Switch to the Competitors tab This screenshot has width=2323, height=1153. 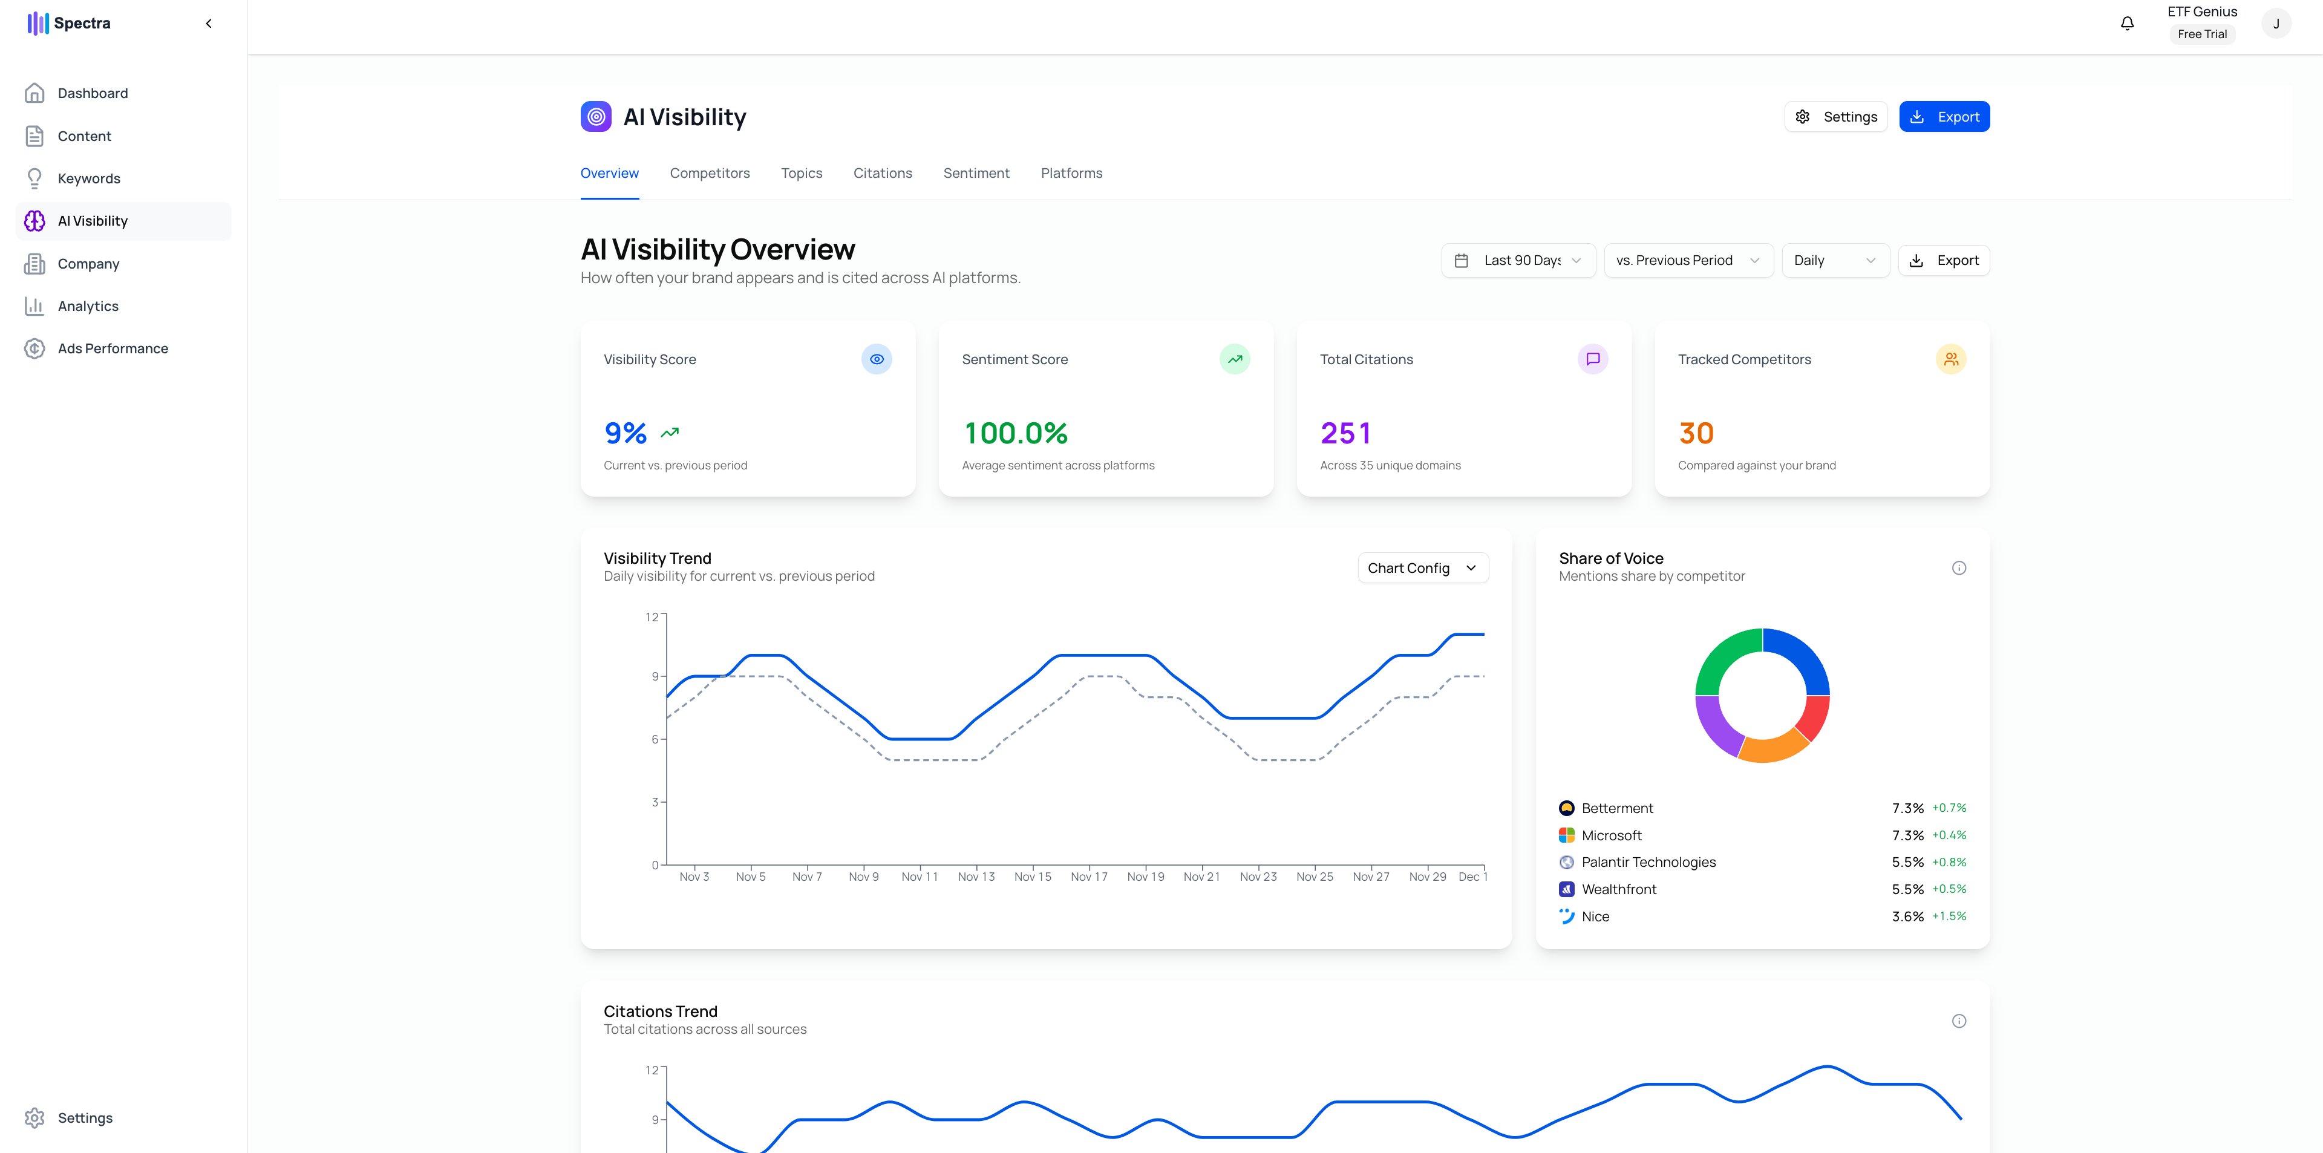[x=710, y=173]
